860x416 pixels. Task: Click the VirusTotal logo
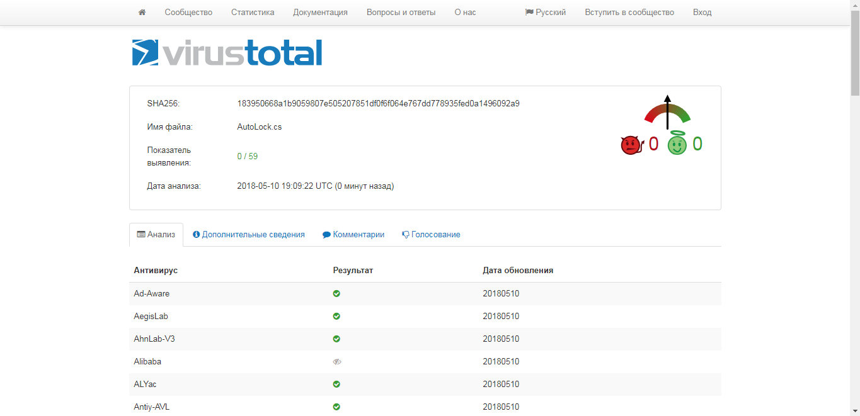pyautogui.click(x=227, y=53)
